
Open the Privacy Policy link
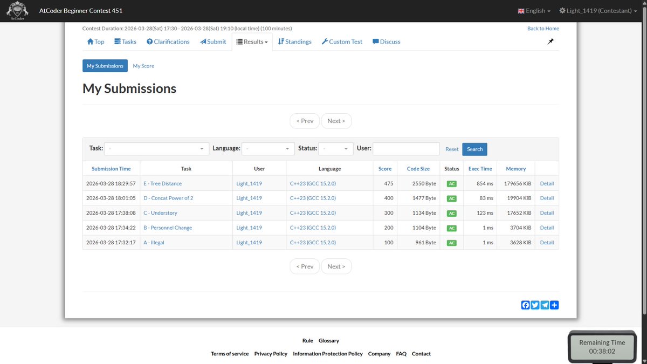[x=271, y=354]
